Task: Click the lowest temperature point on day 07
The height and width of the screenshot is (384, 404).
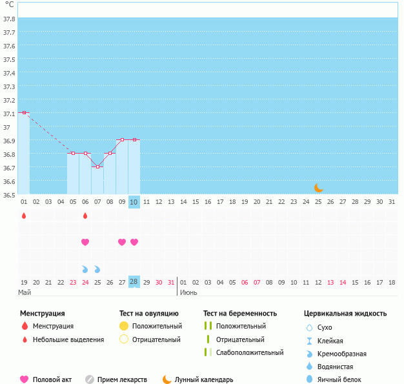Action: point(97,167)
